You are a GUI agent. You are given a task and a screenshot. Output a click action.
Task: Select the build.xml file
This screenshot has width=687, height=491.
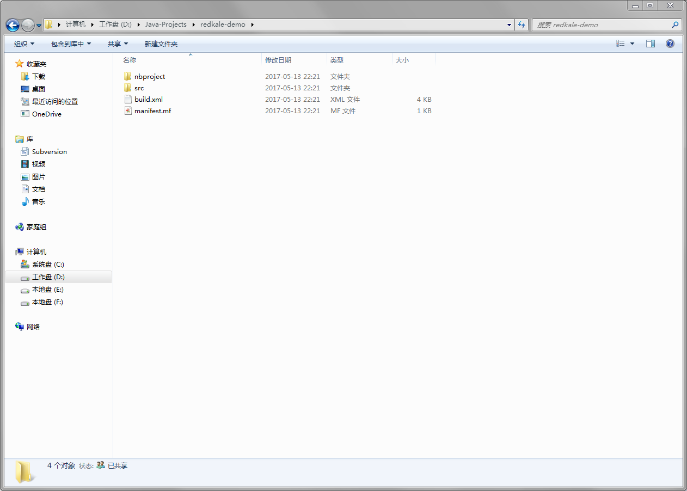148,100
